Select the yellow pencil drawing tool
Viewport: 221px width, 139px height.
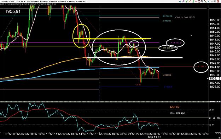point(190,1)
